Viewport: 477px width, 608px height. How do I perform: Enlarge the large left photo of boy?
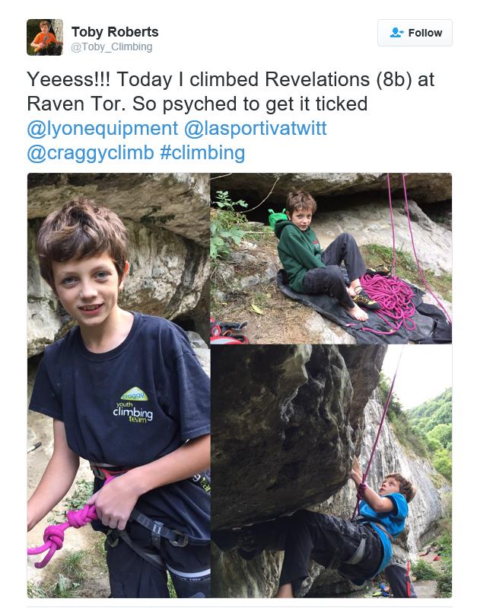coord(118,385)
